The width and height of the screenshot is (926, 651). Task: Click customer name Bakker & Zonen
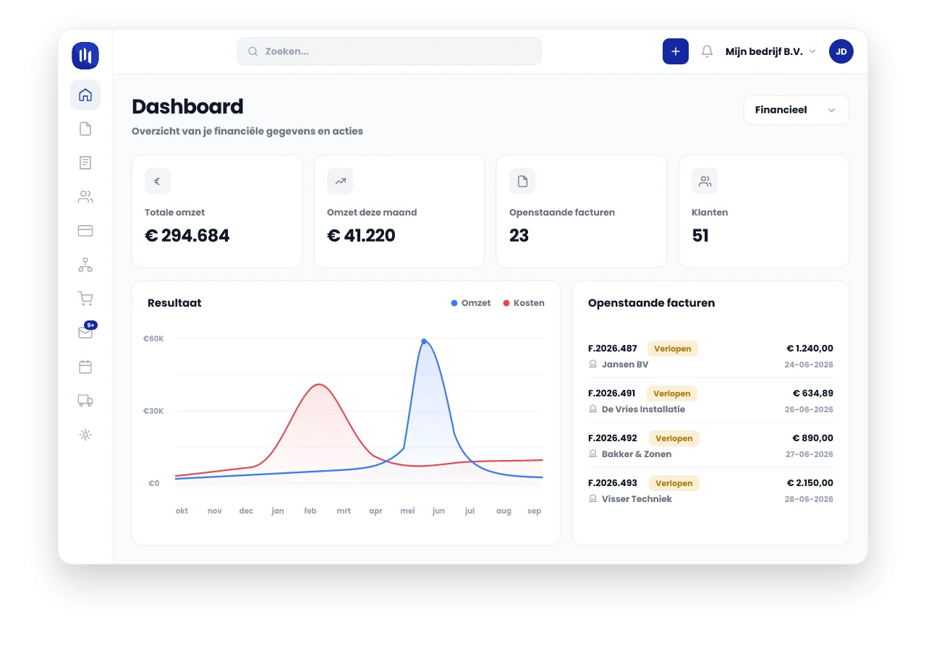(637, 454)
